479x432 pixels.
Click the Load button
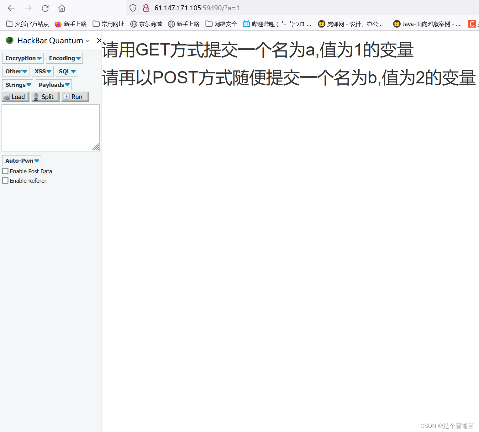click(x=15, y=97)
